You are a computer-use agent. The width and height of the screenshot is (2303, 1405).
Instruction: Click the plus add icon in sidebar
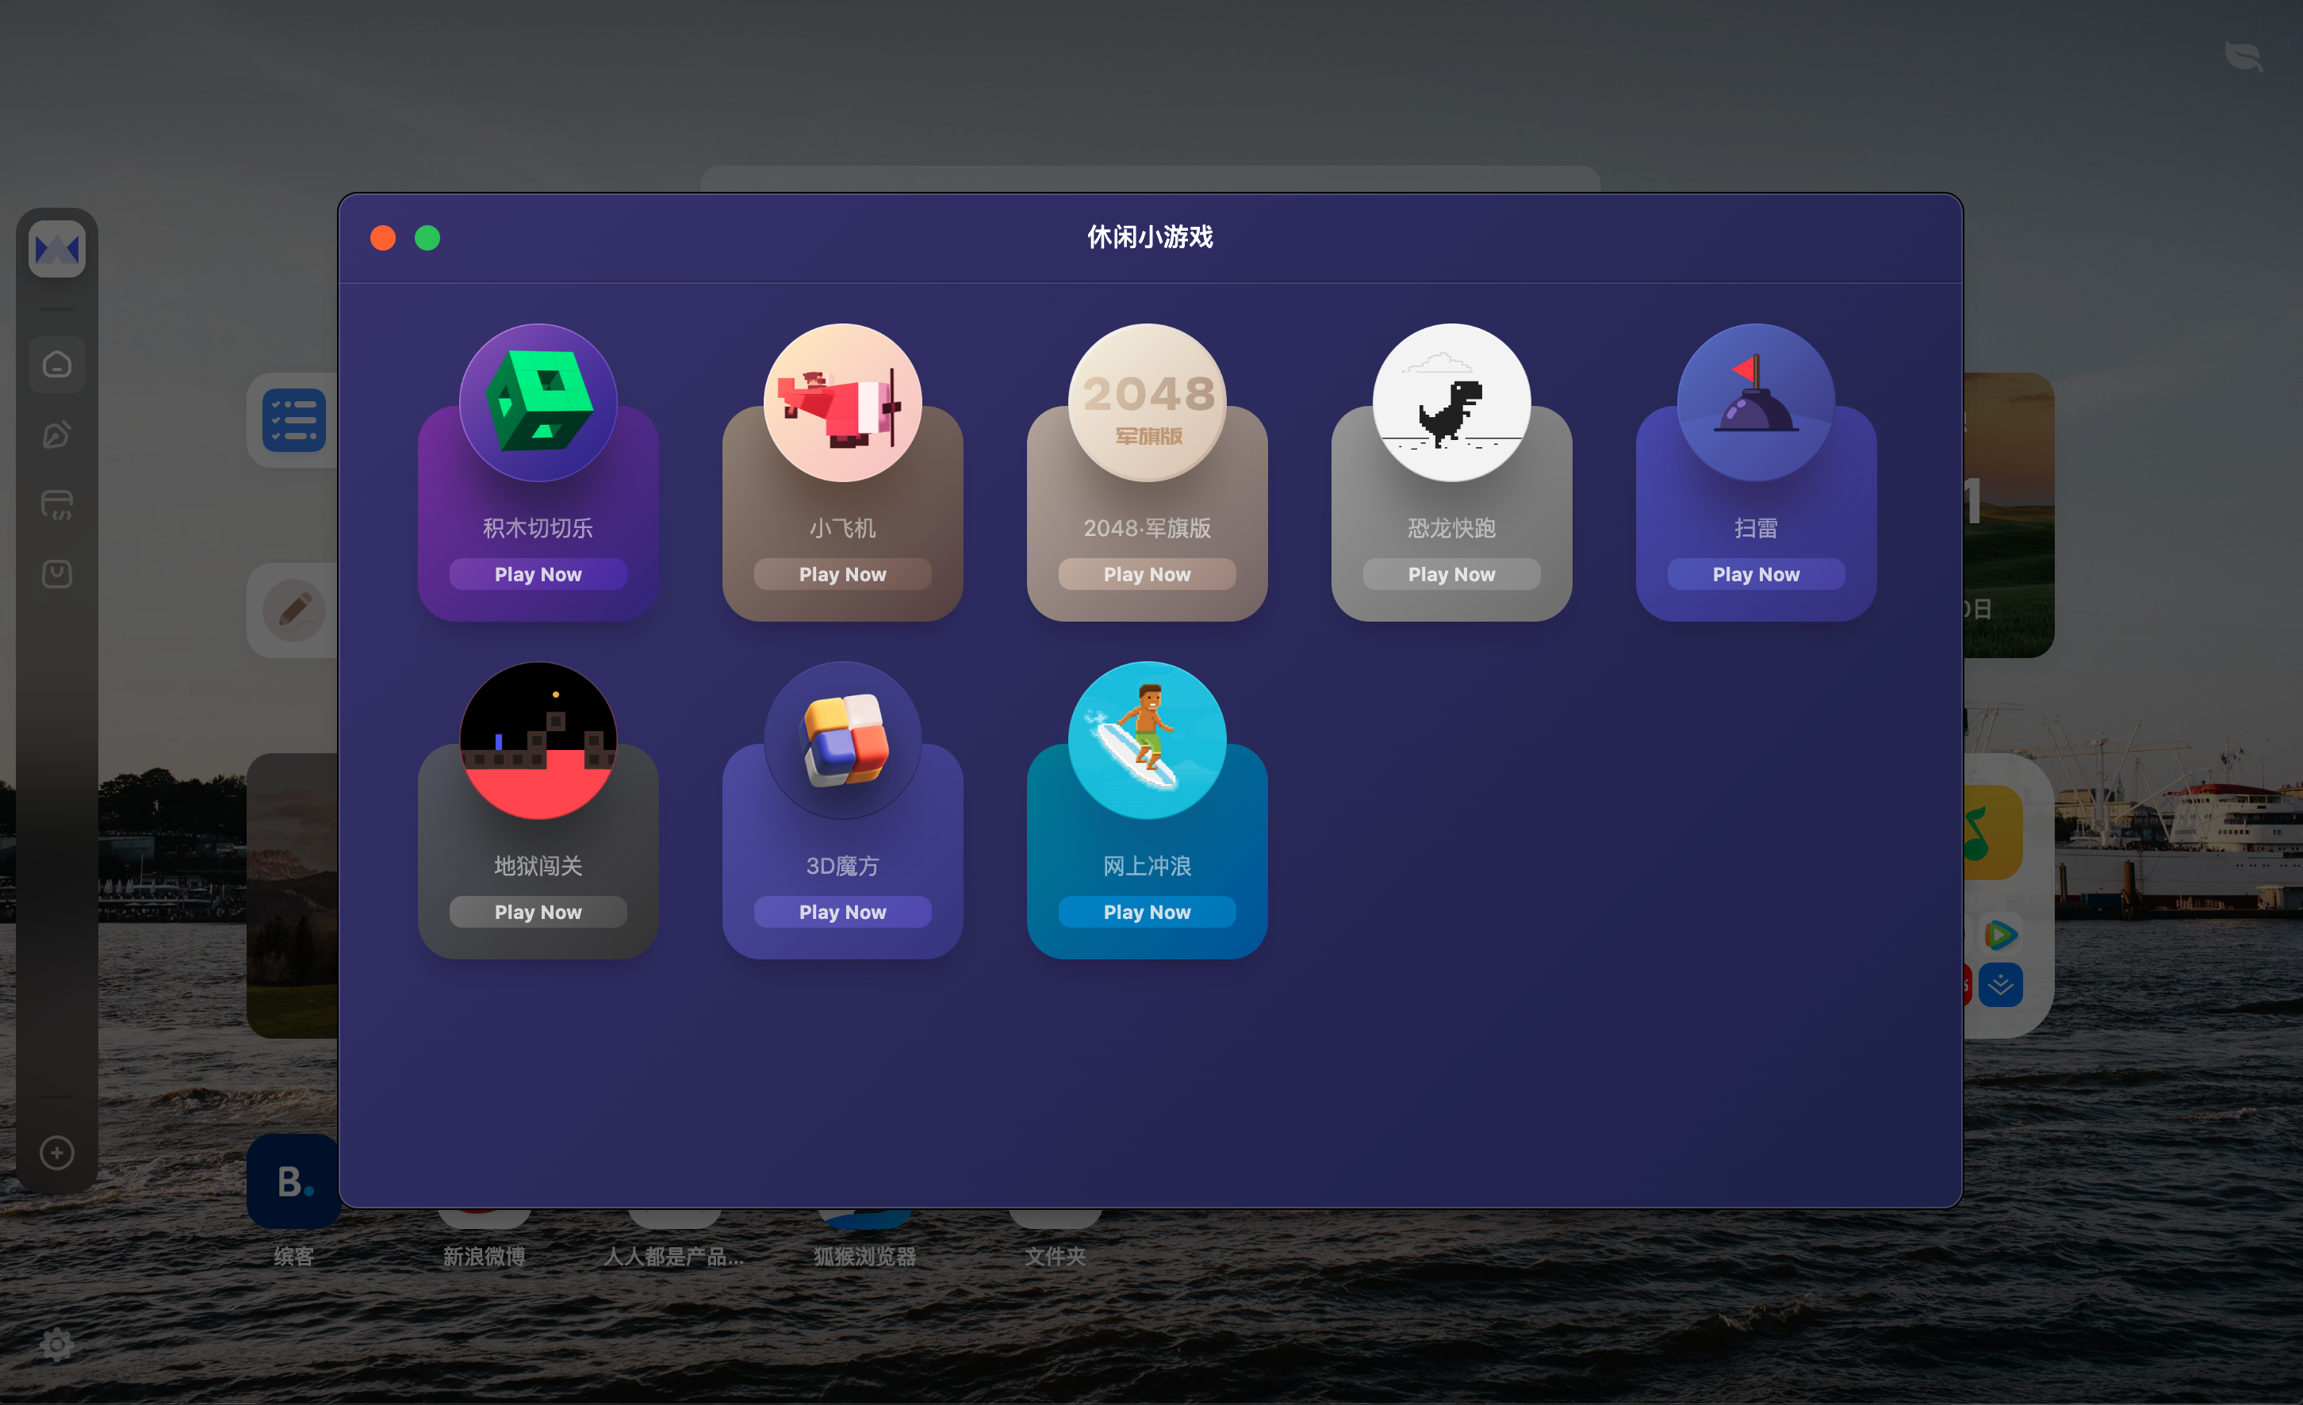click(x=57, y=1152)
